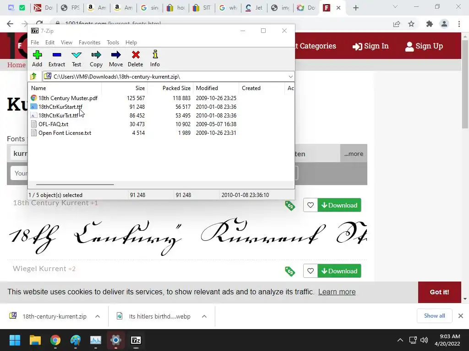This screenshot has height=351, width=469.
Task: Open the Tools menu in 7-Zip
Action: click(x=113, y=43)
